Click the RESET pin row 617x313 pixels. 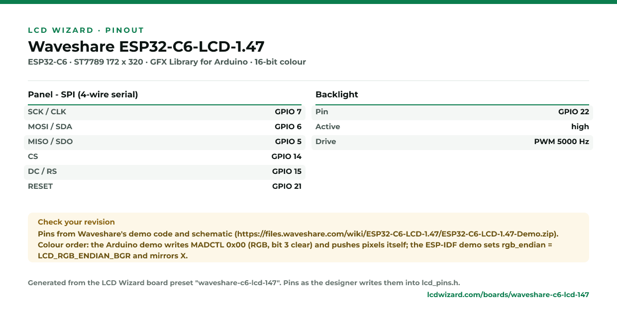[x=165, y=186]
